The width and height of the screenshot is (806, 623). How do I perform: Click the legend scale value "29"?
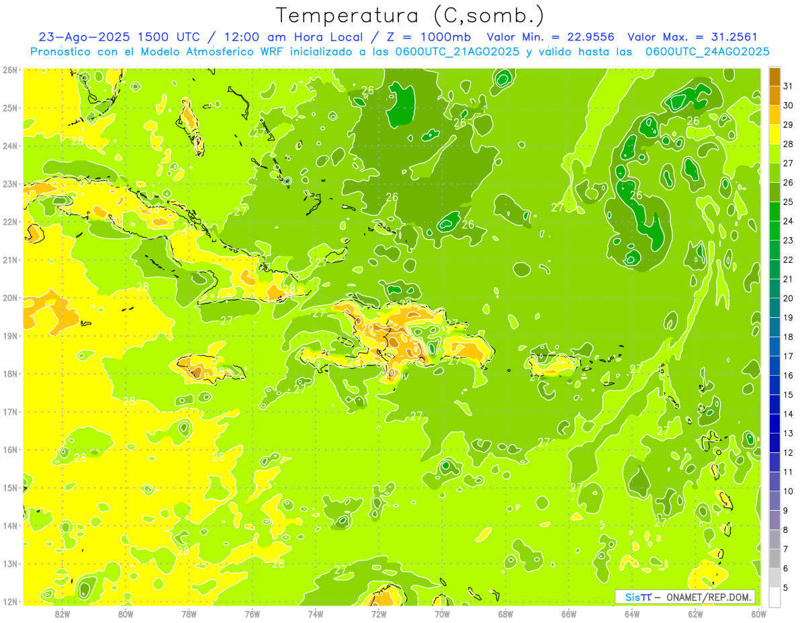click(789, 125)
